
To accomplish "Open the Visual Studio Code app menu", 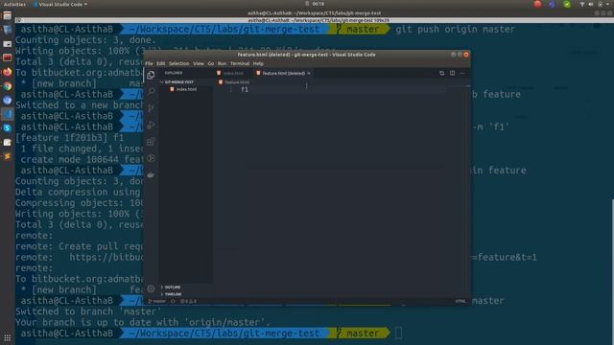I will coord(59,4).
